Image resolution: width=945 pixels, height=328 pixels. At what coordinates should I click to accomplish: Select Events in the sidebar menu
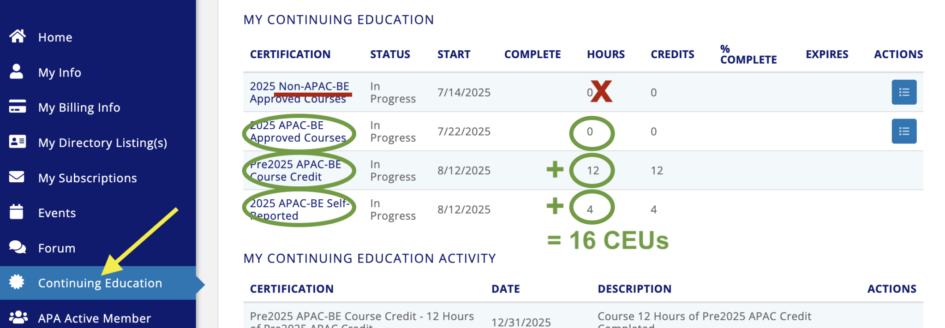pyautogui.click(x=57, y=213)
